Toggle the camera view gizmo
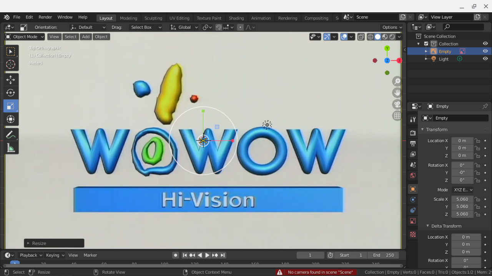This screenshot has height=276, width=492. (397, 104)
